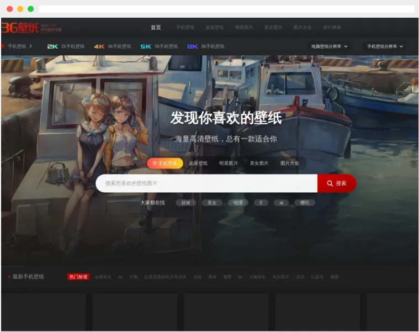This screenshot has height=332, width=419.
Task: Click the 丝袜 popular search tag
Action: tap(186, 203)
